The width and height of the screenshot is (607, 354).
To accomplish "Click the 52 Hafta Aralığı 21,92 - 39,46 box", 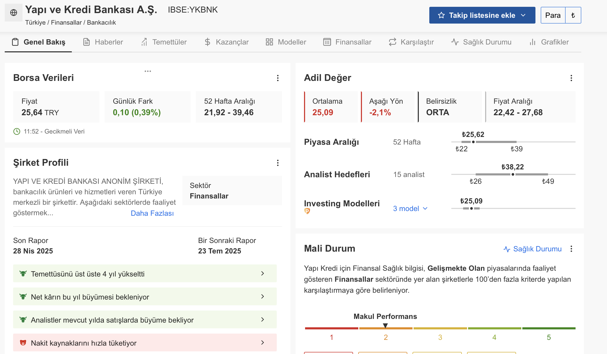I will (239, 107).
